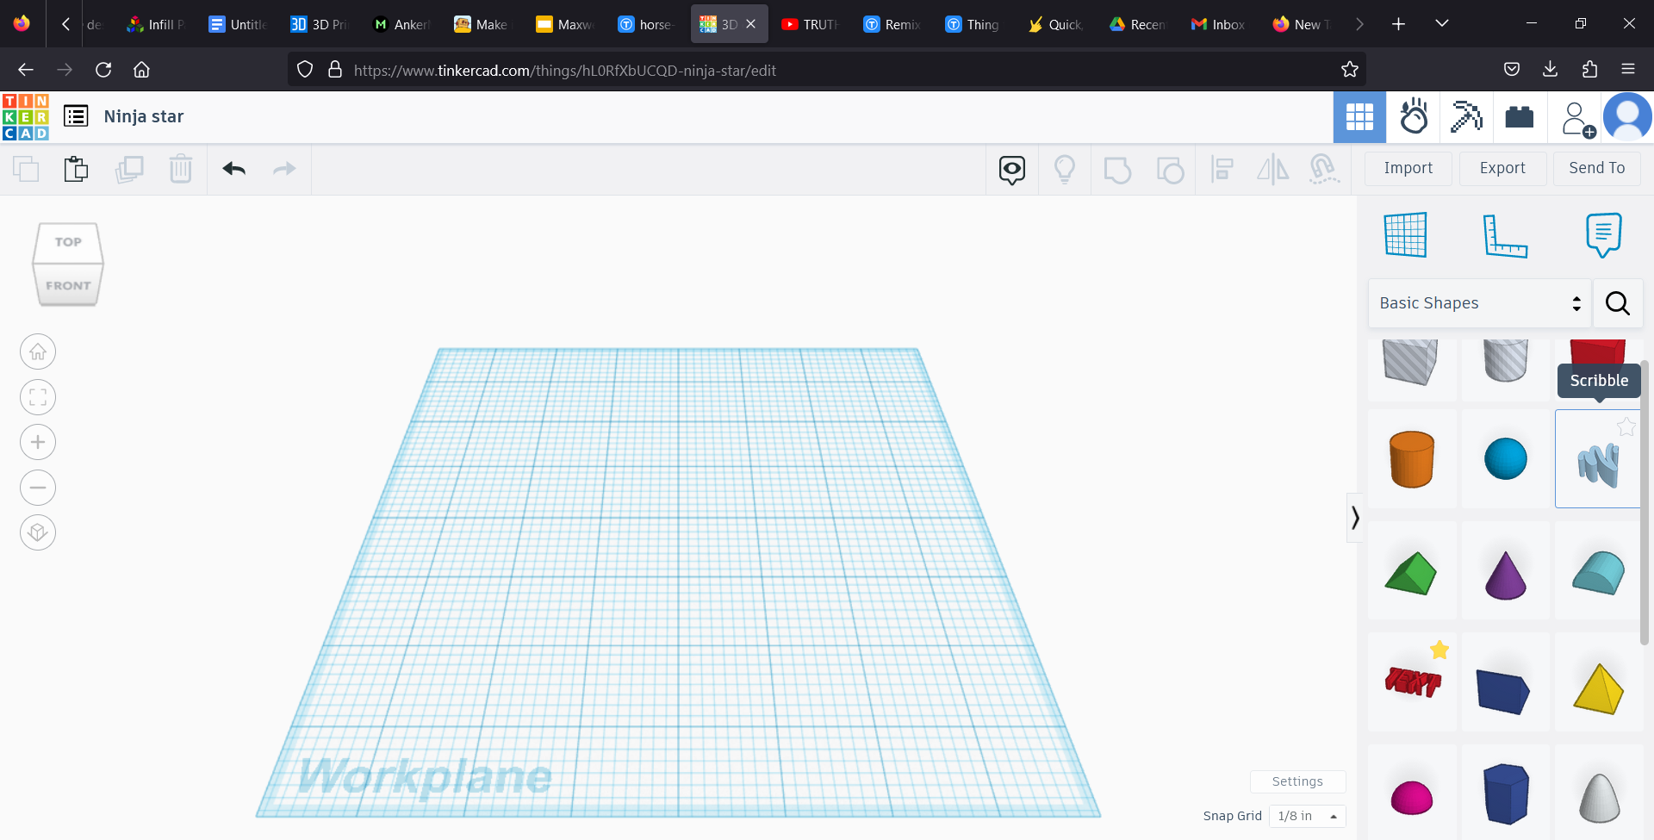Click the Send To button
Viewport: 1654px width, 840px height.
point(1597,169)
